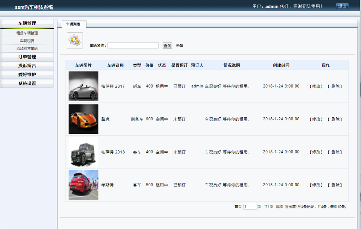Select 车辆租赁 in the sidebar
The width and height of the screenshot is (361, 229).
pos(27,40)
